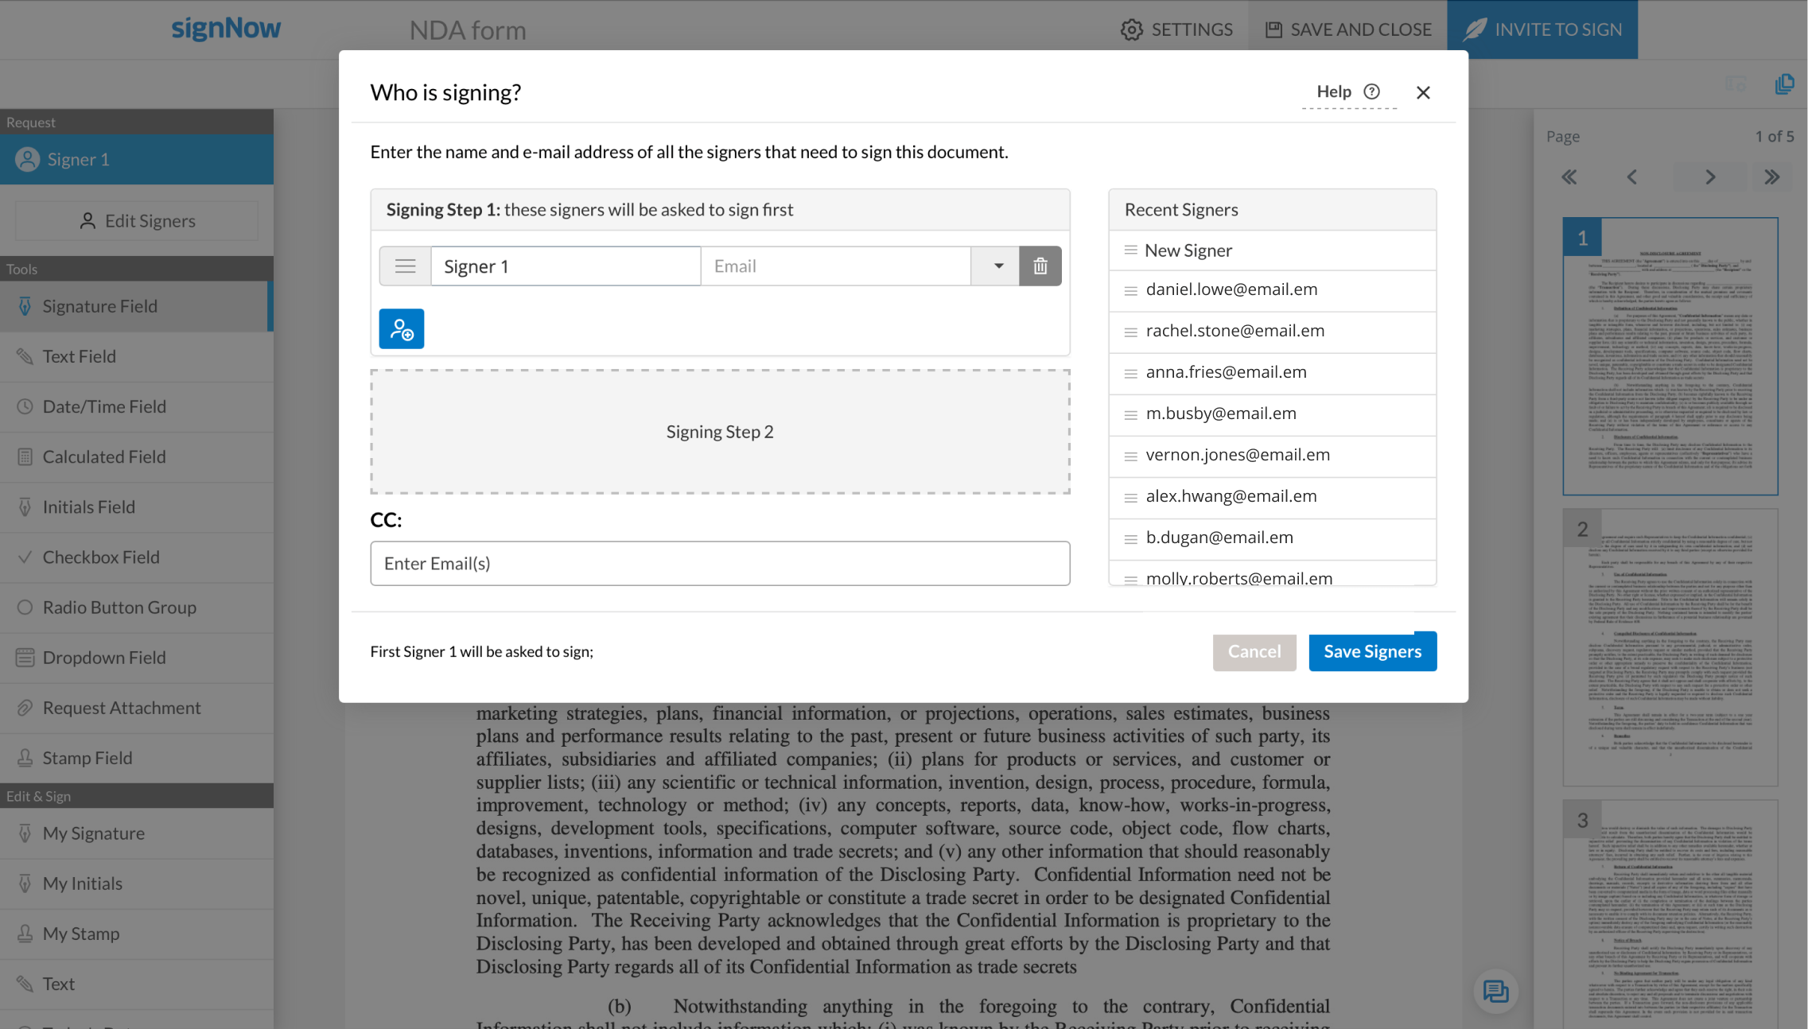
Task: Delete Signer 1 with the trash icon
Action: 1040,266
